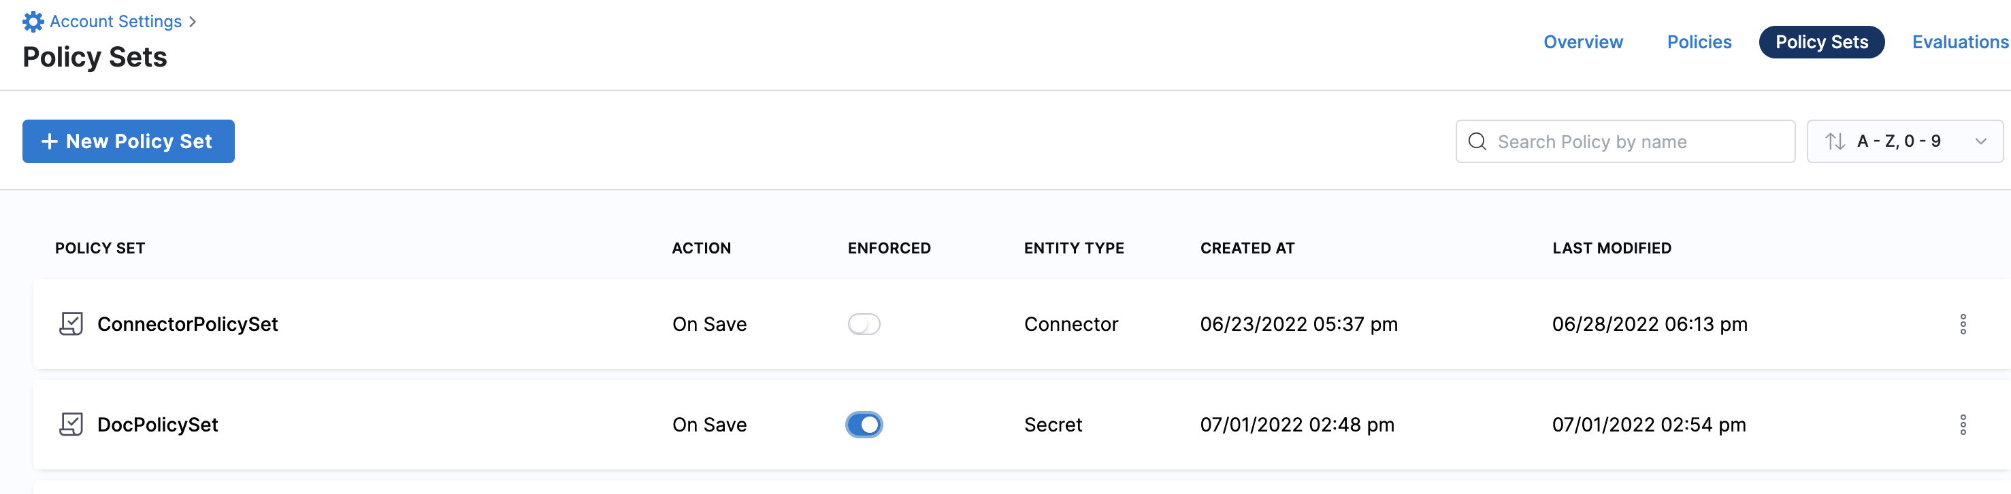This screenshot has width=2011, height=494.
Task: Switch to the Policies tab
Action: [1699, 42]
